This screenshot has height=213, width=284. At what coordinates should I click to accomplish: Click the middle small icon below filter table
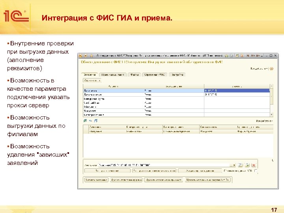(91, 121)
